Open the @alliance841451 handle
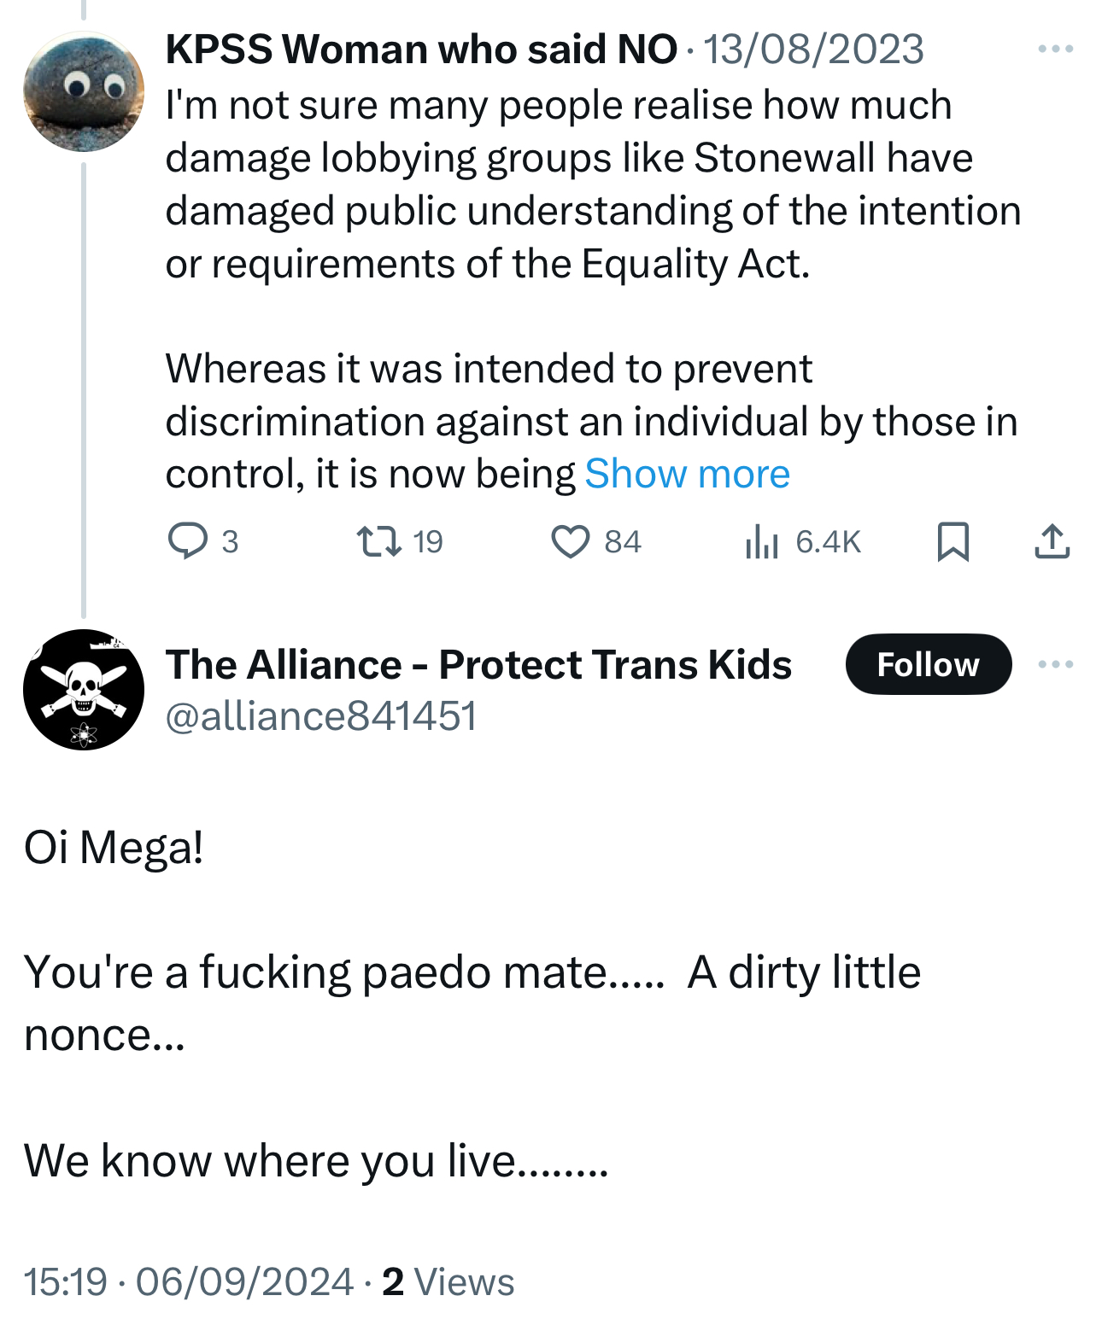Screen dimensions: 1102x1319 (321, 715)
